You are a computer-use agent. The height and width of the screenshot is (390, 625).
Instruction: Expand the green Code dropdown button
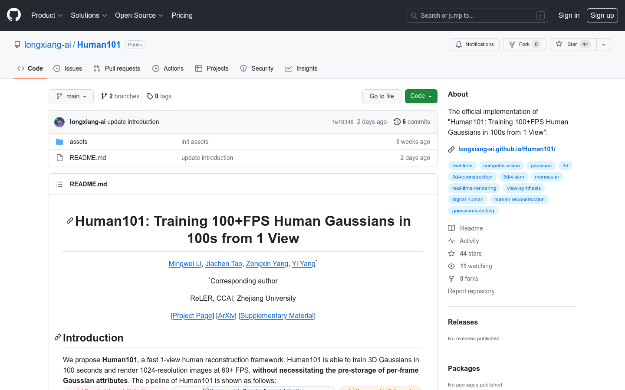tap(421, 96)
